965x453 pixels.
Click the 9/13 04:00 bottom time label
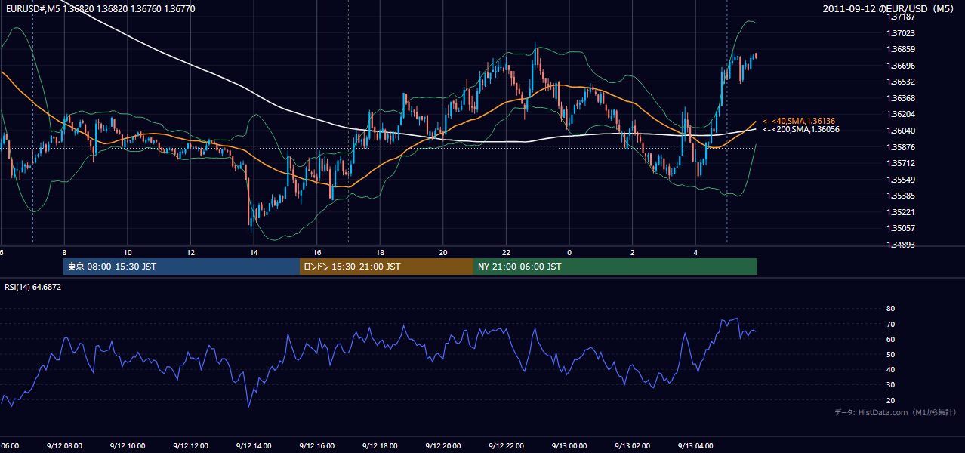pos(695,446)
